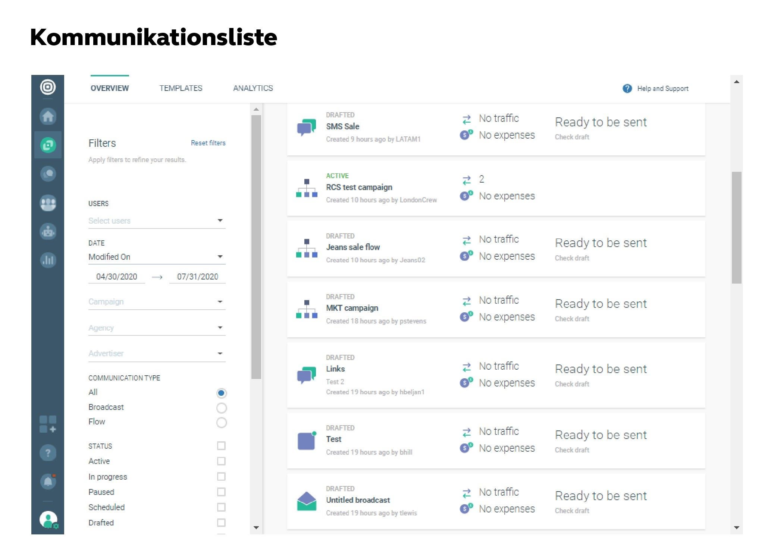The height and width of the screenshot is (559, 774).
Task: Select the Flow communication type radio
Action: (x=221, y=423)
